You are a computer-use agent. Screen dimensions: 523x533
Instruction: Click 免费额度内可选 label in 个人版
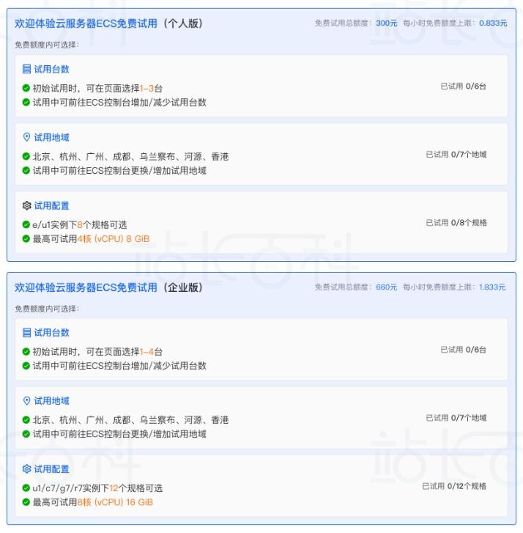click(47, 45)
